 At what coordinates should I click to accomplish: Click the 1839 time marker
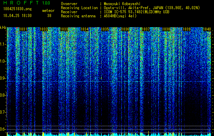pyautogui.click(x=186, y=29)
